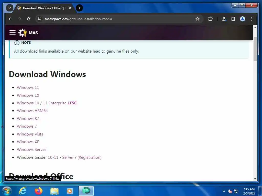
Task: Click the muted volume tray icon
Action: (x=230, y=191)
